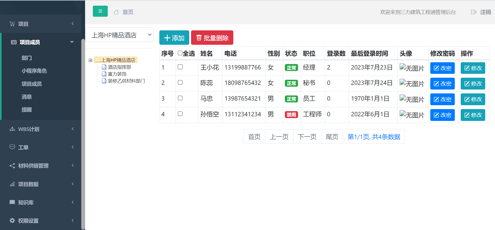Select 富力装饰 in the department tree
This screenshot has width=495, height=230.
(117, 74)
